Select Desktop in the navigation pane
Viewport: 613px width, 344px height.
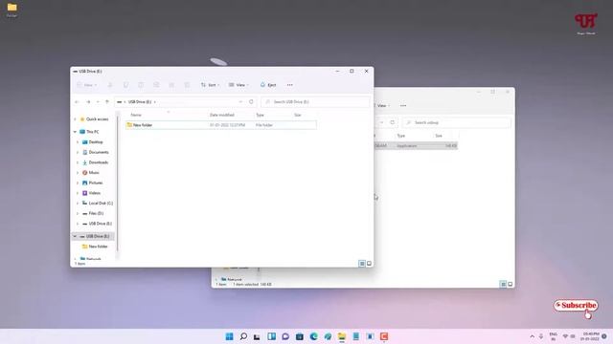coord(96,142)
